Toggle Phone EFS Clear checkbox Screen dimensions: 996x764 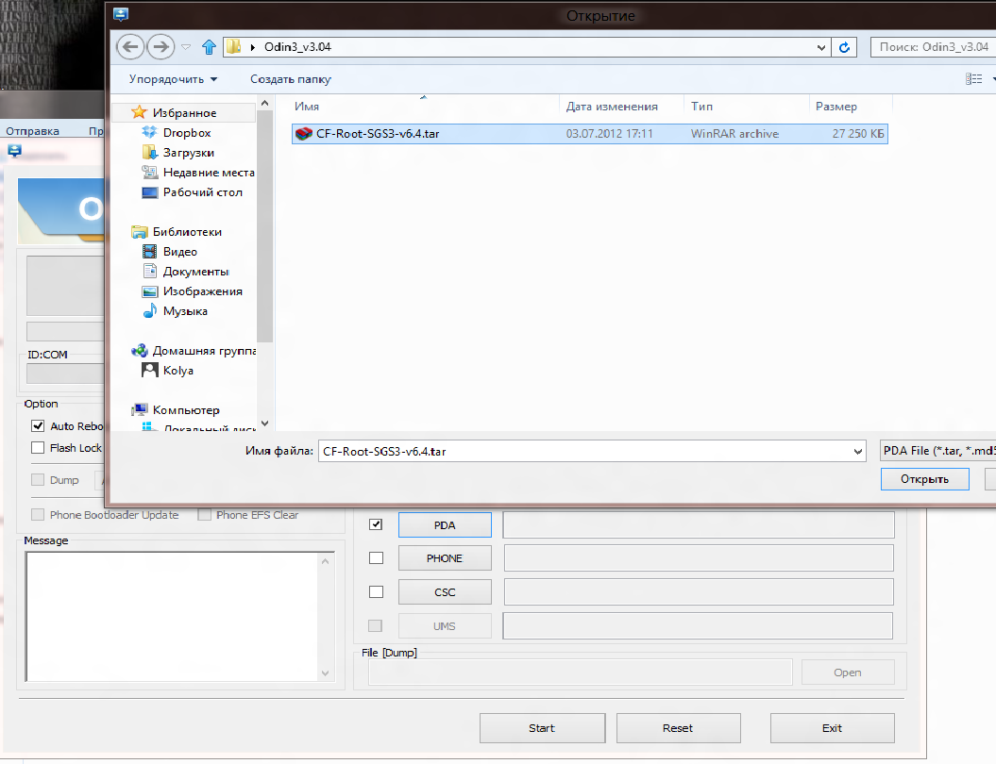[204, 515]
